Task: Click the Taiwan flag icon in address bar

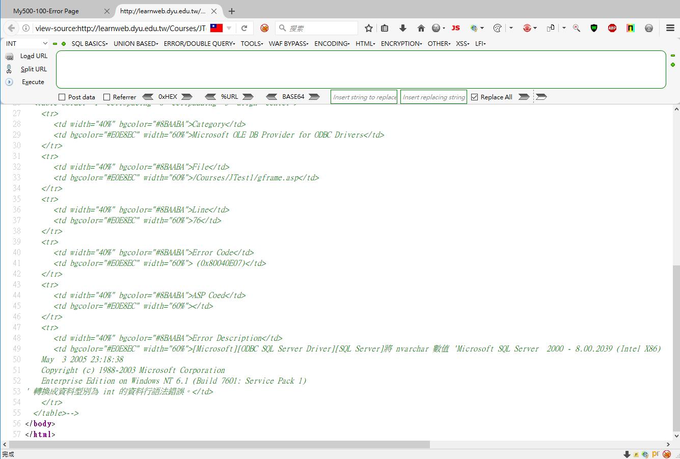Action: point(216,28)
